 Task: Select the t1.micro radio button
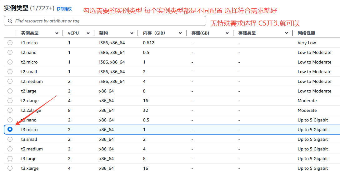(10, 43)
